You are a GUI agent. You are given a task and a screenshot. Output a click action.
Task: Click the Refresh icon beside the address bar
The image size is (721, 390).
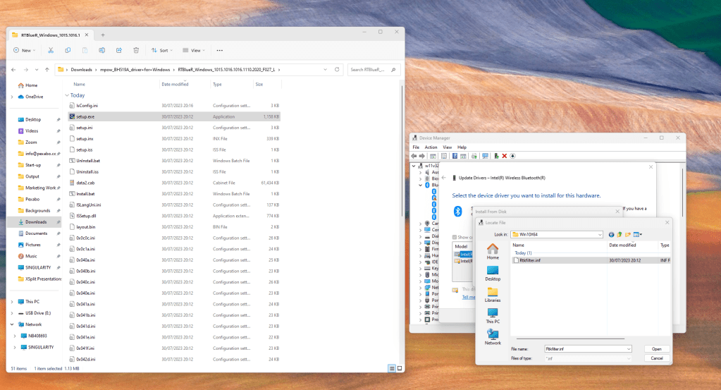[337, 69]
